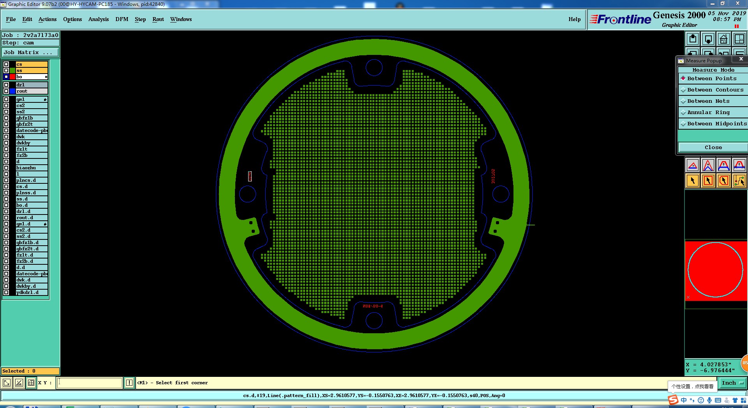Open the Windows menu
This screenshot has width=748, height=408.
181,19
